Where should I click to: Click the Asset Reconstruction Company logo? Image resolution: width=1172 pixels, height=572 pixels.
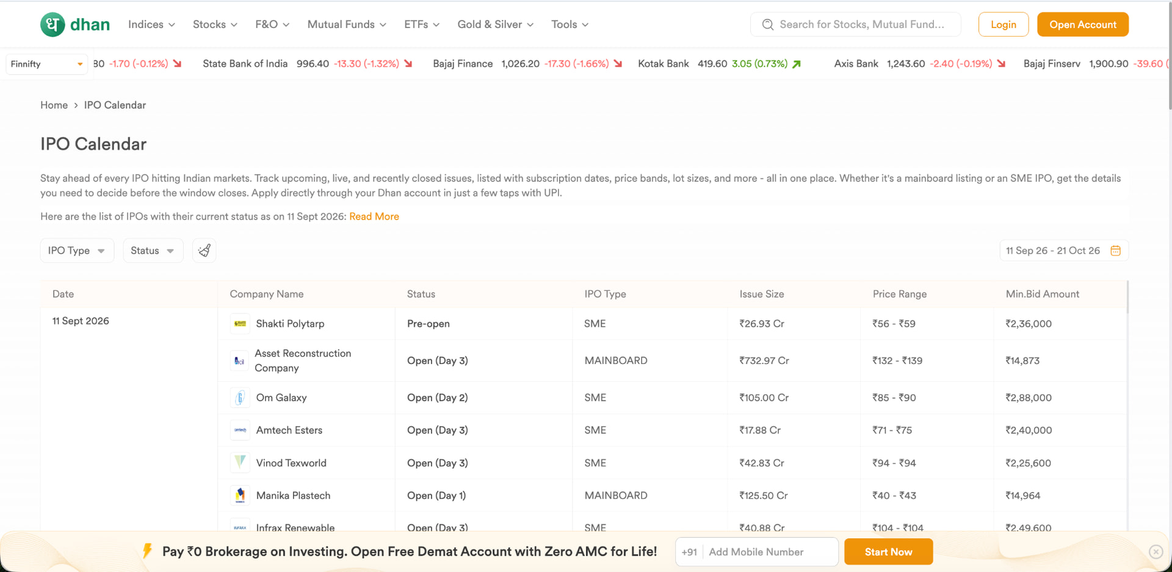point(239,361)
